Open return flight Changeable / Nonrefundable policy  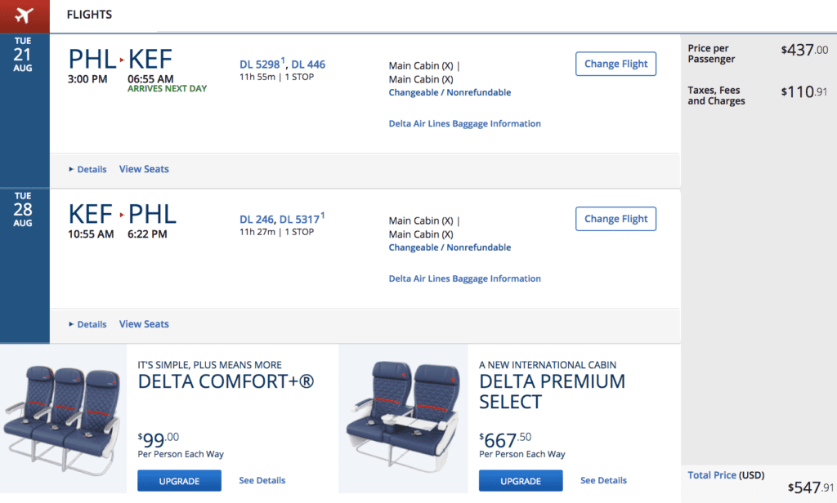(x=450, y=248)
